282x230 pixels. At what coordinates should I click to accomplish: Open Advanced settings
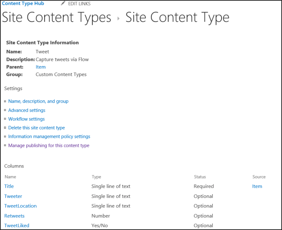27,110
